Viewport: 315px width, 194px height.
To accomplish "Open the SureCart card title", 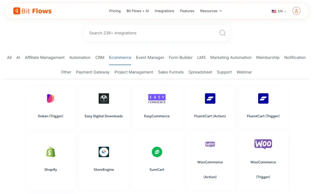I will click(x=157, y=169).
